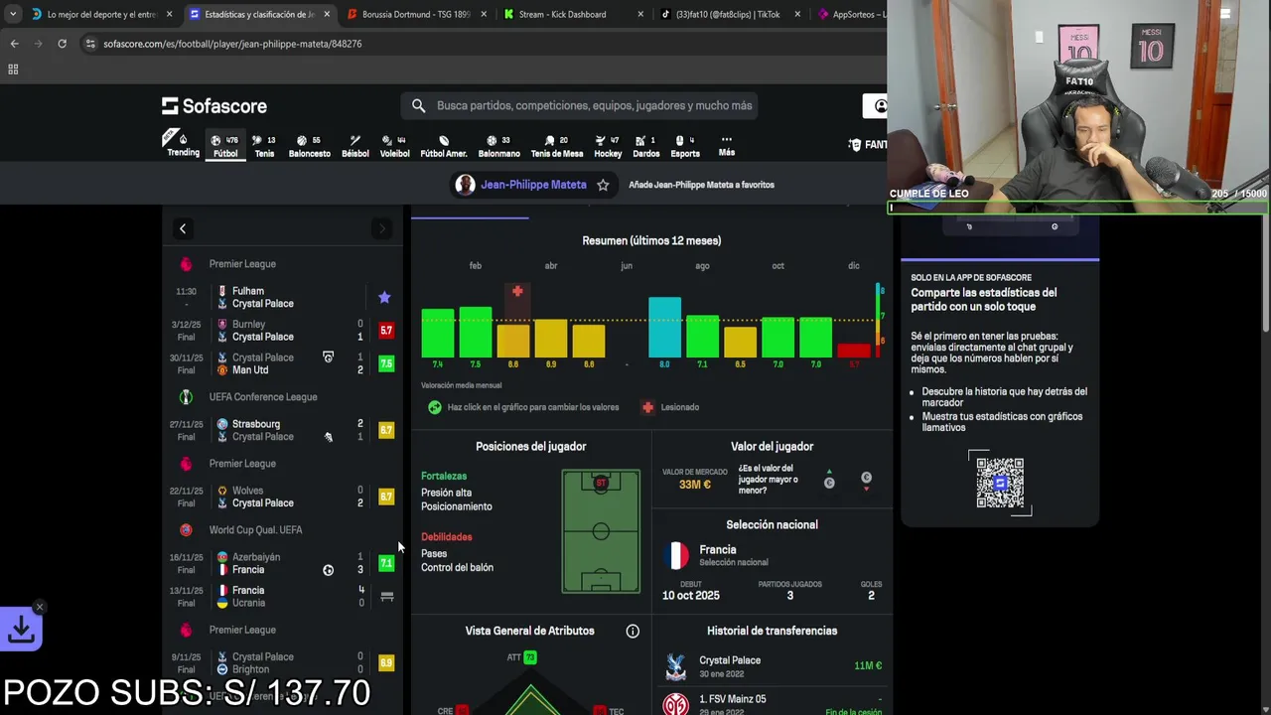Click the Sofascore logo

click(214, 105)
